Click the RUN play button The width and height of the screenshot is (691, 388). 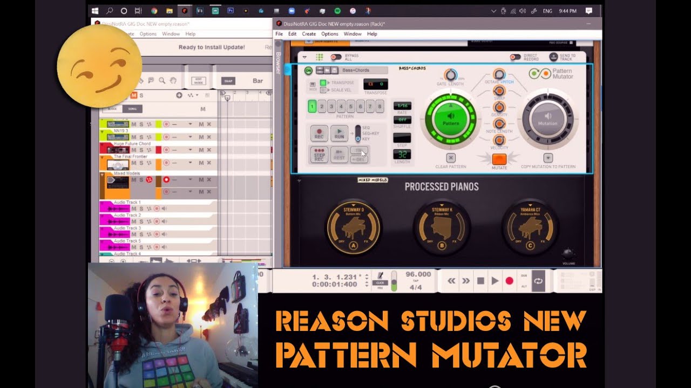click(339, 134)
